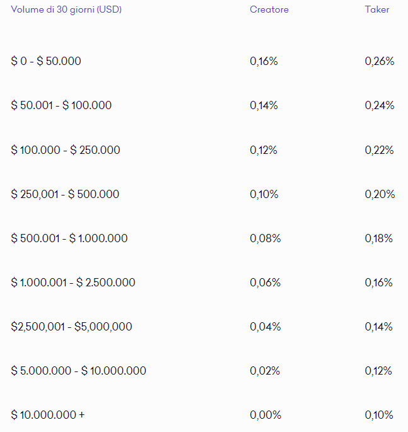Select the 0,04% Creatore fee cell
The width and height of the screenshot is (408, 432).
click(x=265, y=327)
